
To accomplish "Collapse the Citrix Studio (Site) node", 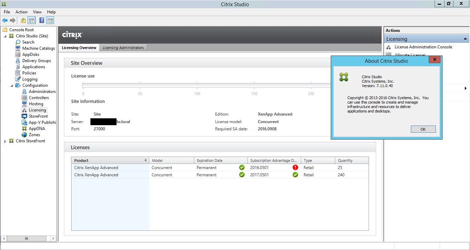I will coord(6,36).
